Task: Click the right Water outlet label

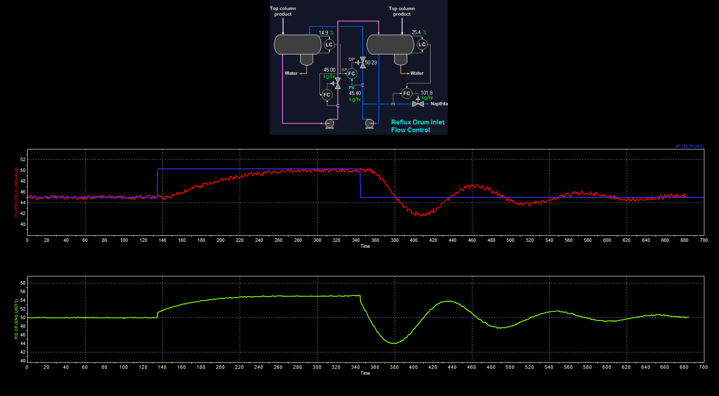Action: pos(417,73)
